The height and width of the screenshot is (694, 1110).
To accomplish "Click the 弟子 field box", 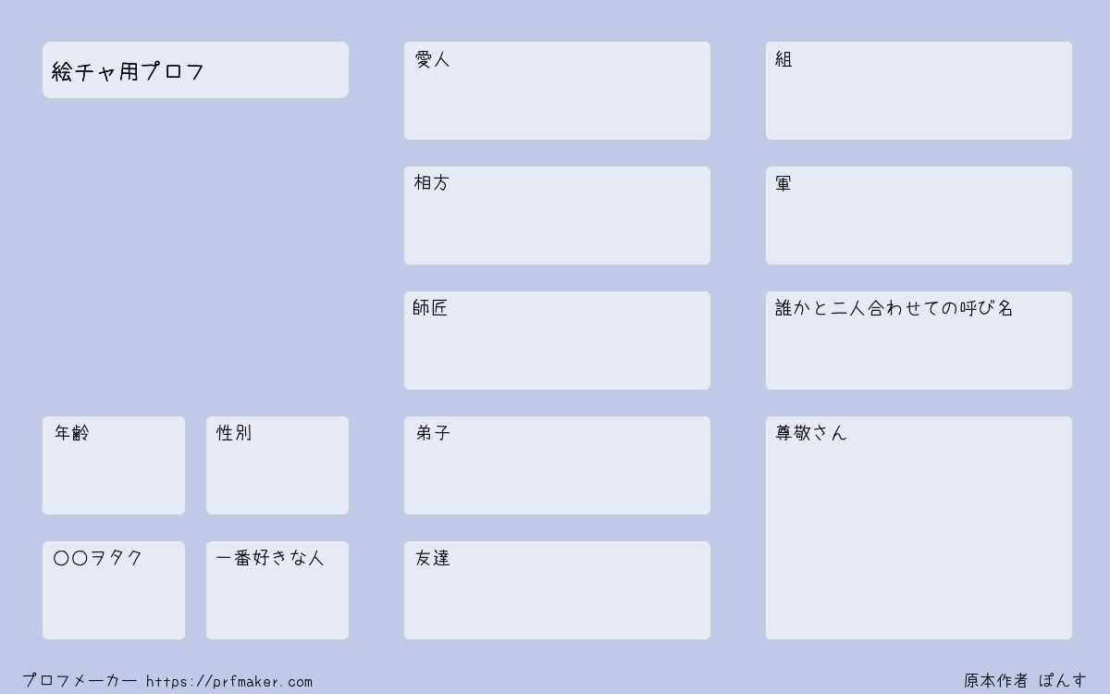I will click(x=557, y=465).
